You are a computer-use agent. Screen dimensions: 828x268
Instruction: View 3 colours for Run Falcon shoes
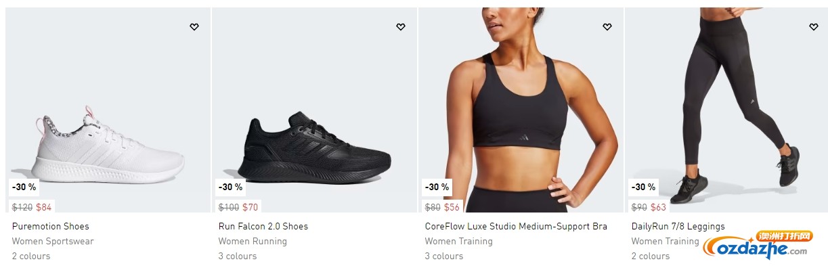tap(238, 256)
